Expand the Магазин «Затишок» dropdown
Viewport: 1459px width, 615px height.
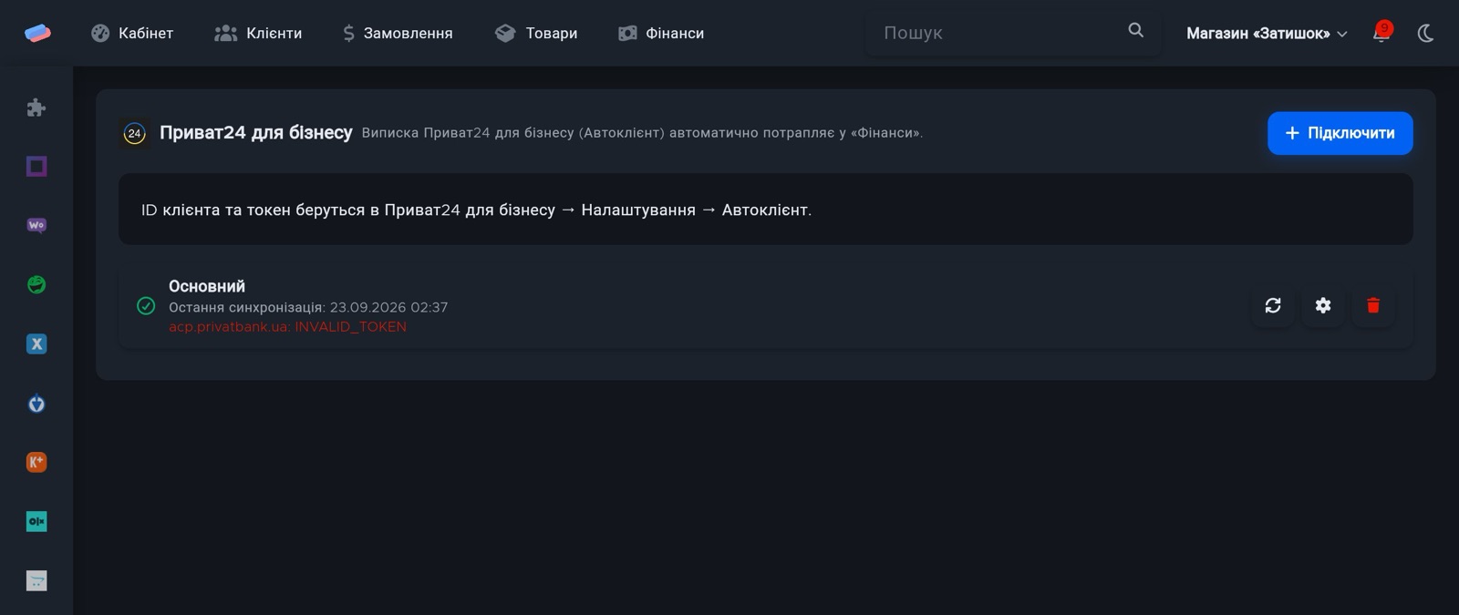pyautogui.click(x=1267, y=34)
